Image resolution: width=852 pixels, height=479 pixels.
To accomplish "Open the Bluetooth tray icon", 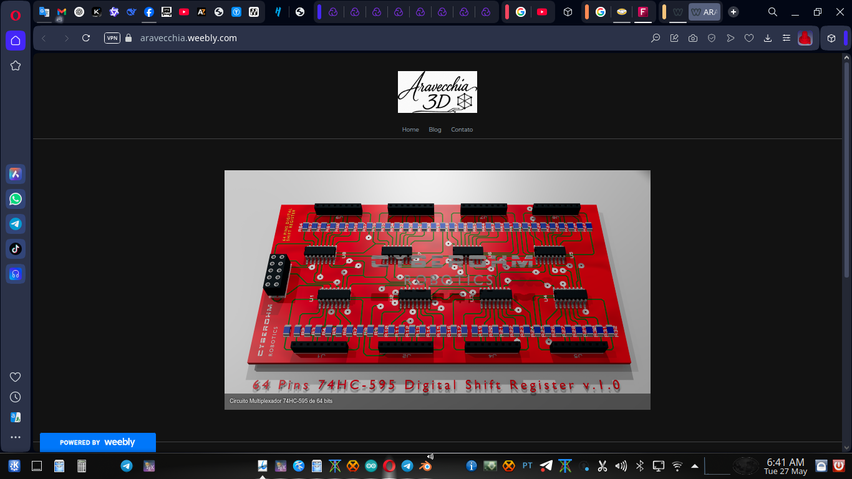I will coord(639,466).
